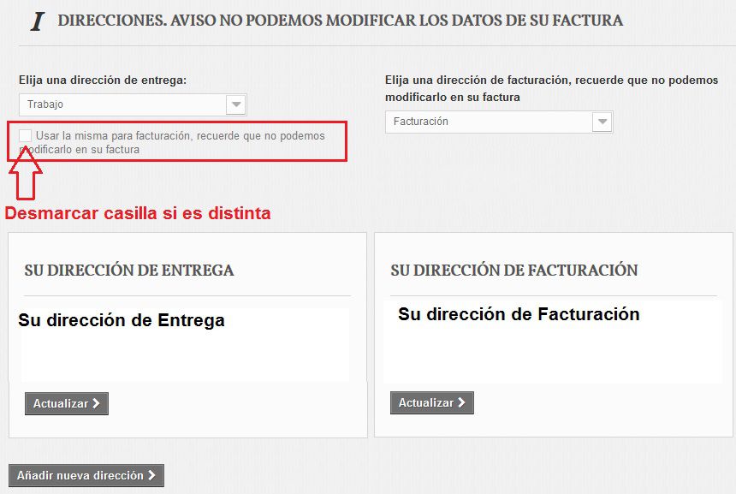Image resolution: width=736 pixels, height=494 pixels.
Task: Click the chevron on Añadir nueva dirección
Action: tap(151, 475)
